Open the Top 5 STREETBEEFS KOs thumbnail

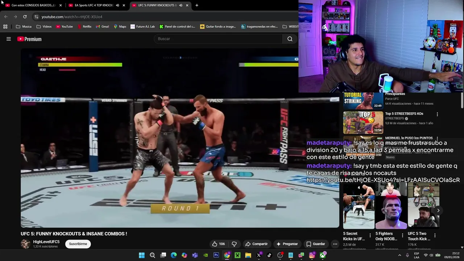coord(363,123)
